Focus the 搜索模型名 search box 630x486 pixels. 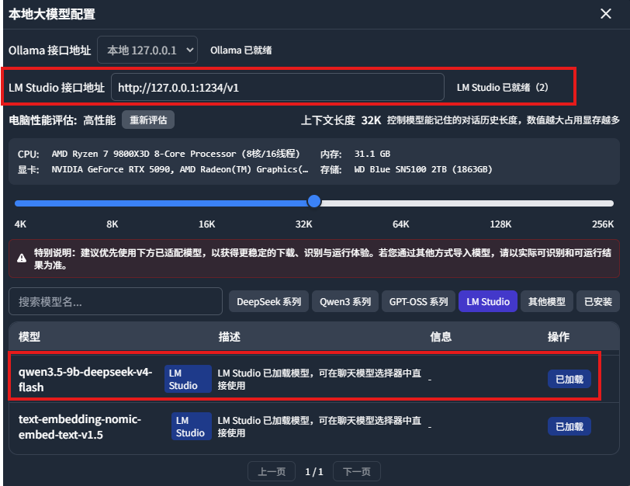tap(116, 301)
